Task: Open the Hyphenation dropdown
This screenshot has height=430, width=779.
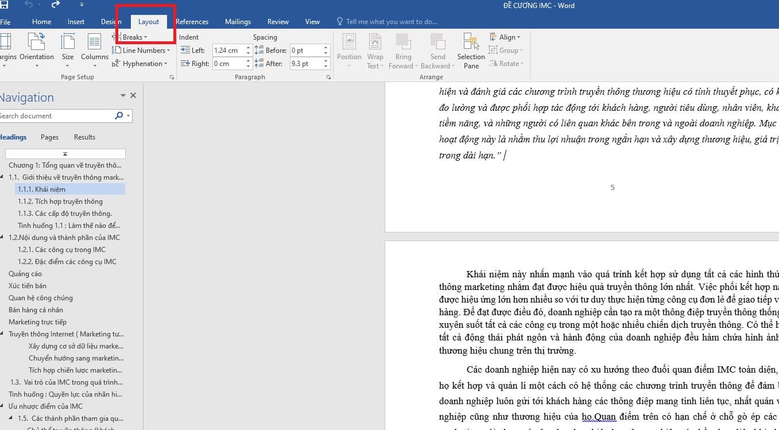Action: click(x=139, y=64)
